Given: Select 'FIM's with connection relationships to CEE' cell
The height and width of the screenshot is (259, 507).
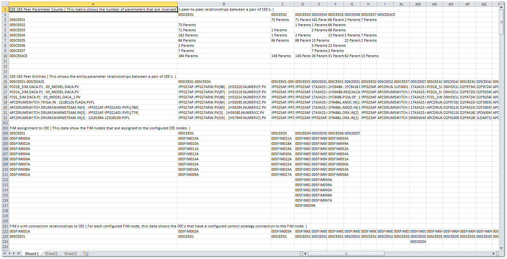Looking at the screenshot, I should [x=93, y=226].
